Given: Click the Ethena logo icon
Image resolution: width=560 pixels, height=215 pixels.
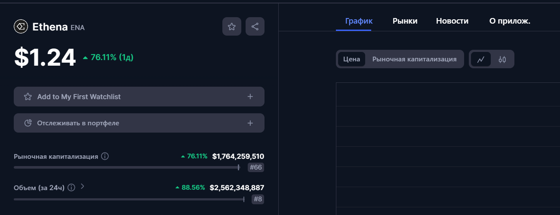Looking at the screenshot, I should [21, 27].
